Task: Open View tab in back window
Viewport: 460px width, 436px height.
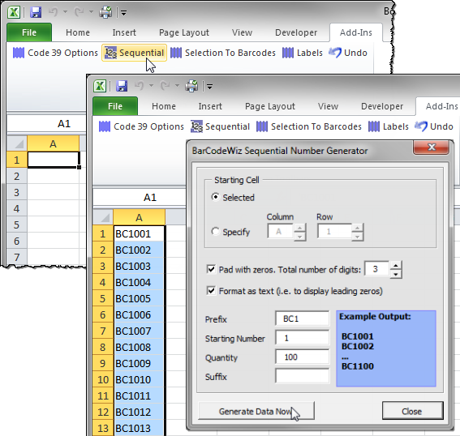Action: point(242,32)
